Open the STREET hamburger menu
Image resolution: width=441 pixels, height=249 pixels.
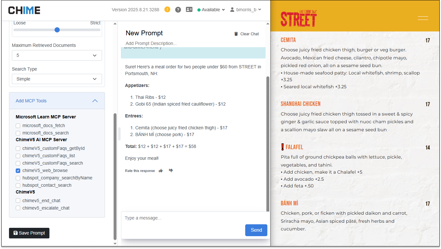click(423, 18)
